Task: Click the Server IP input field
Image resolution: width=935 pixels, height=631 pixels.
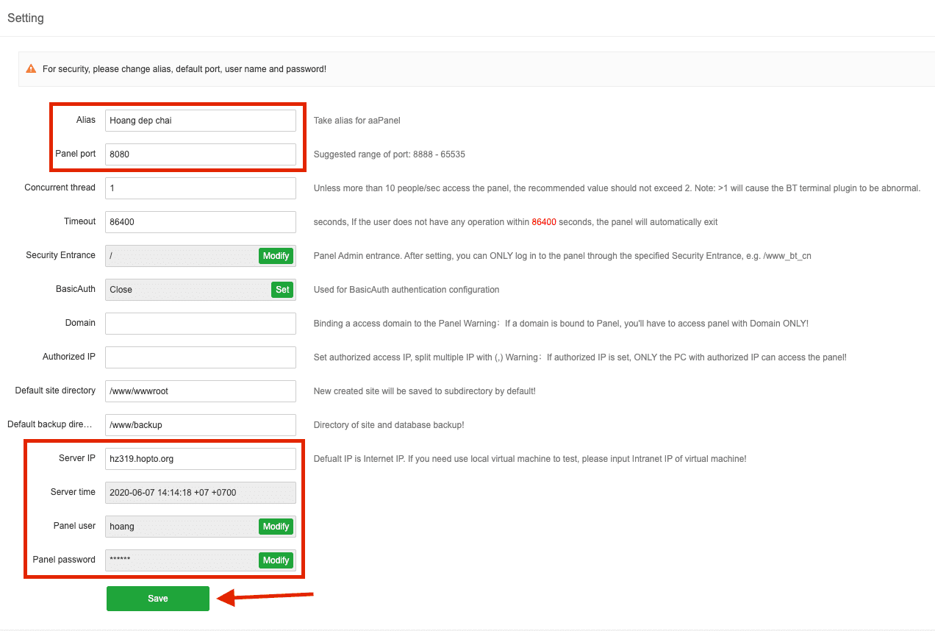Action: point(200,459)
